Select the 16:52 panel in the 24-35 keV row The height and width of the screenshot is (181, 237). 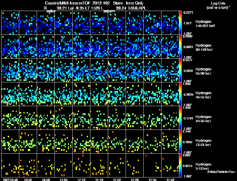28,118
